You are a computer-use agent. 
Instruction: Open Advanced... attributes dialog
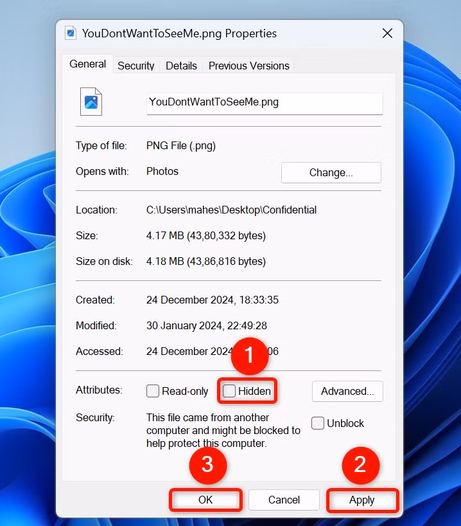pyautogui.click(x=347, y=391)
